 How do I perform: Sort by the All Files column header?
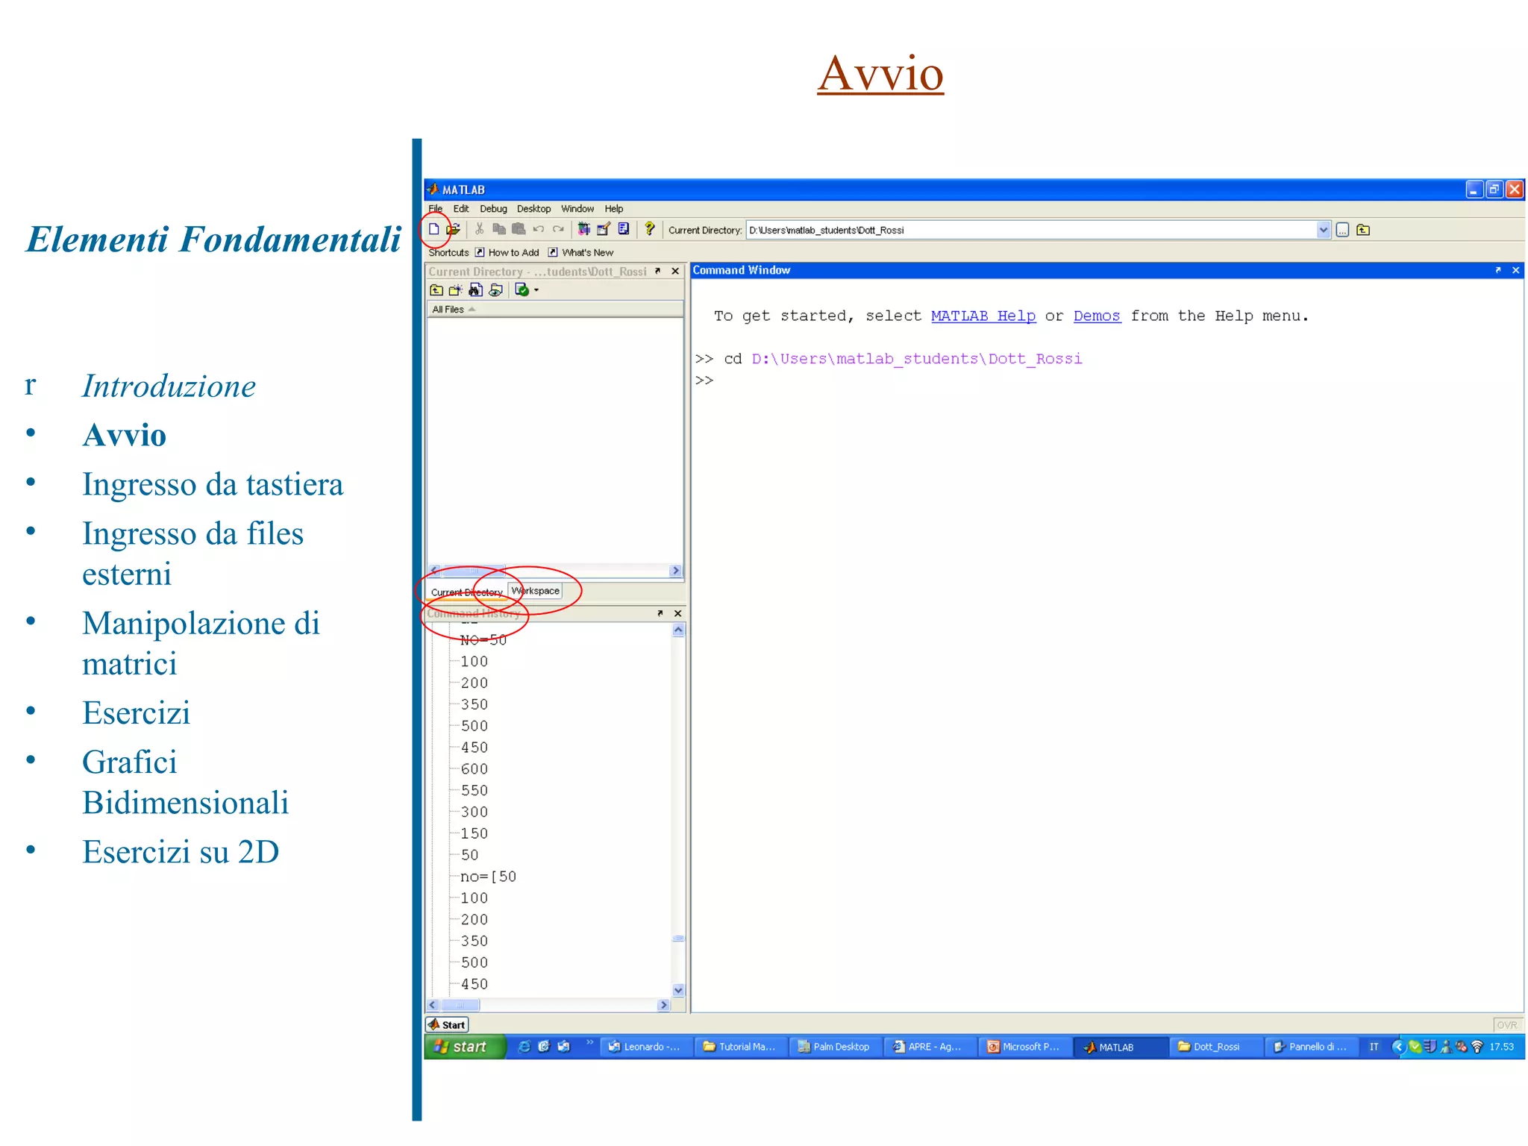tap(449, 309)
